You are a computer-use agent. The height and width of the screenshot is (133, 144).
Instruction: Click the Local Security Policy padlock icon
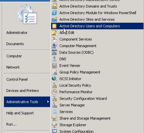pyautogui.click(x=55, y=86)
